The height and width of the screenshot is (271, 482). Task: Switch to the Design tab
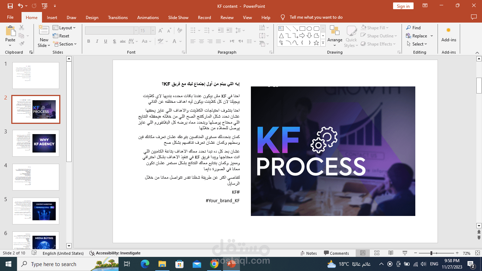92,17
